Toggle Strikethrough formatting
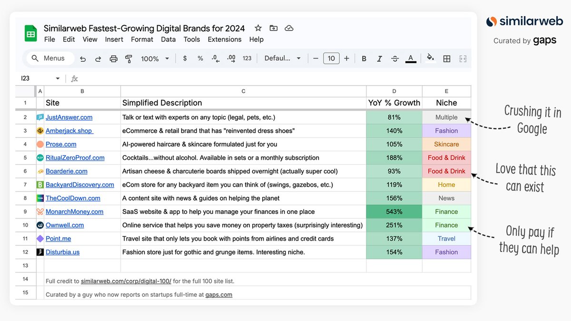This screenshot has height=321, width=571. click(x=395, y=58)
